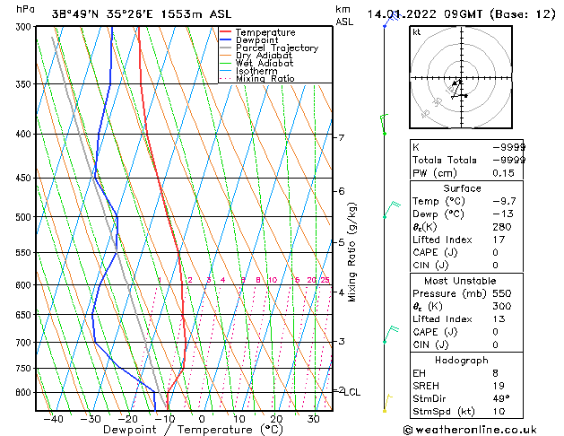Click the Hodograph section header in table
This screenshot has width=564, height=436.
[462, 361]
